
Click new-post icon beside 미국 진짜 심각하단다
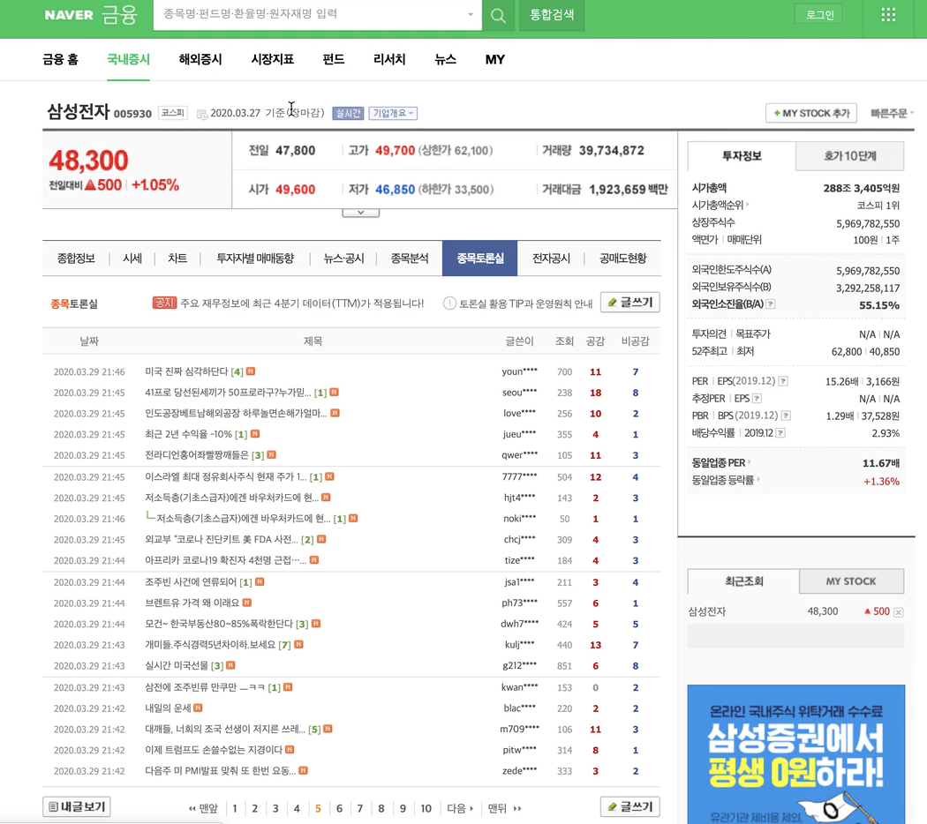point(251,371)
